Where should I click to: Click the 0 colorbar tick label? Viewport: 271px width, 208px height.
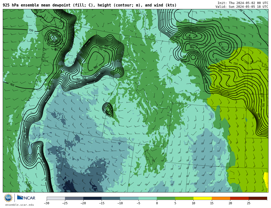[x=157, y=203]
